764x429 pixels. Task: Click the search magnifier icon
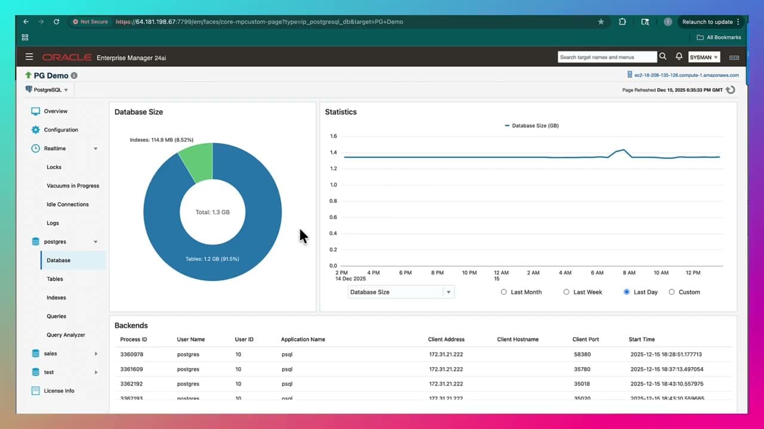coord(663,56)
